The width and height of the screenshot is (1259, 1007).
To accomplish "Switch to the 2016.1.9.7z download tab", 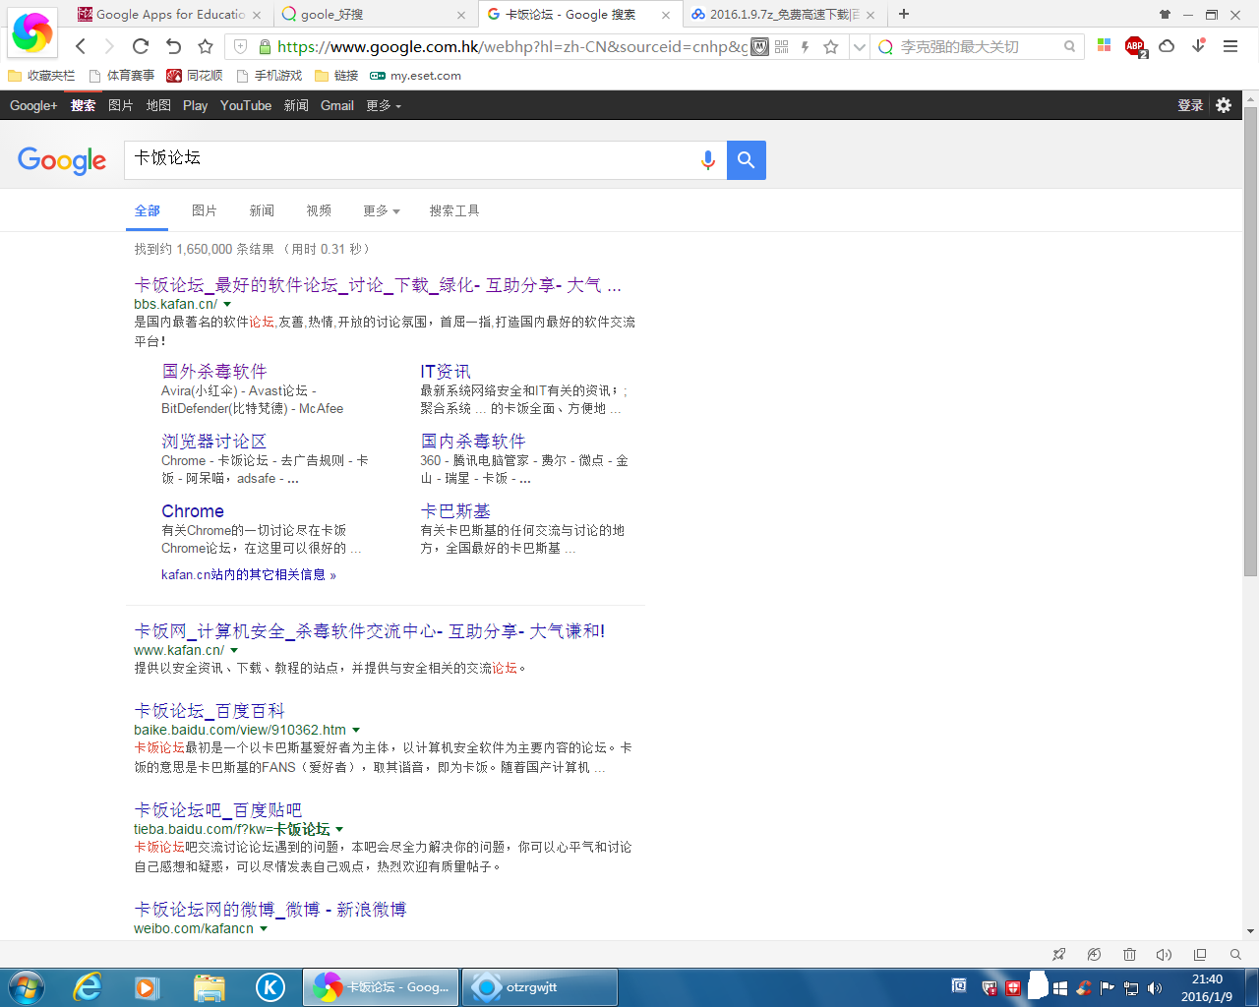I will pos(784,14).
